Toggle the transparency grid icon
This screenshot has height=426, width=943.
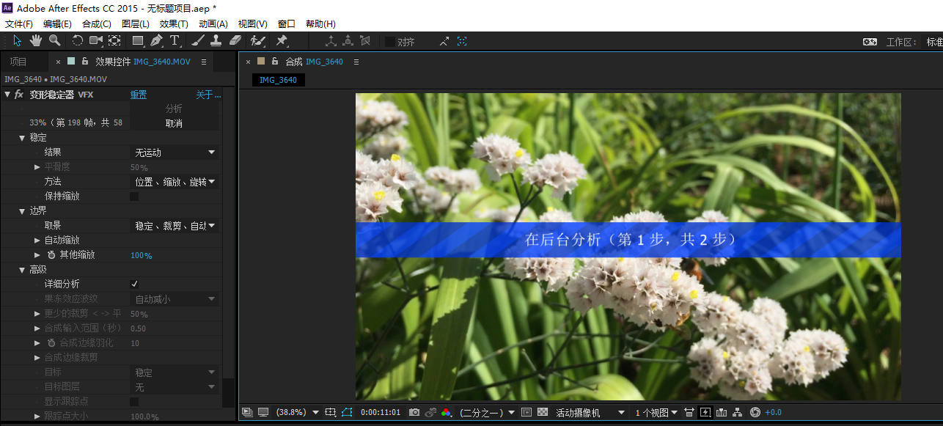tap(543, 413)
